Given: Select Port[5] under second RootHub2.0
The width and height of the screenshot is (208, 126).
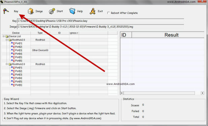Looking at the screenshot, I should [19, 82].
